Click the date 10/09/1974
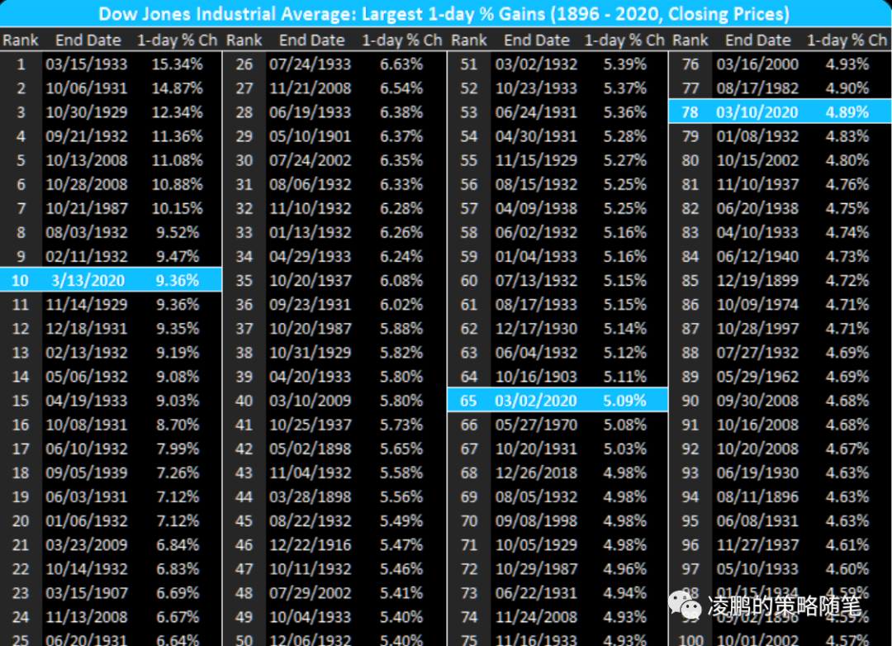 [757, 305]
